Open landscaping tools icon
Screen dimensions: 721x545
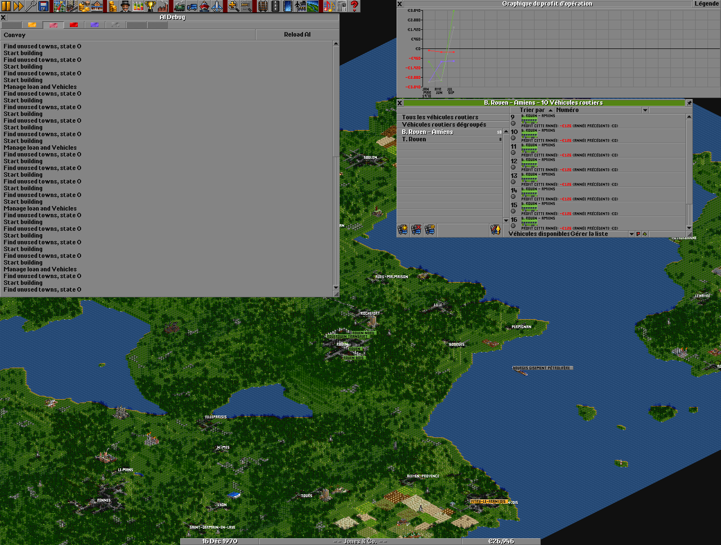point(312,6)
